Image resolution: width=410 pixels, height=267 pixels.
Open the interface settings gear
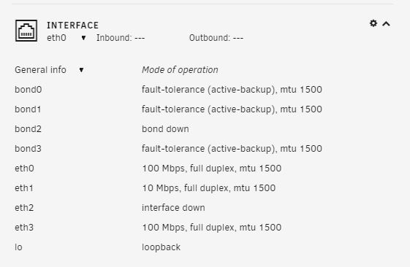[373, 23]
